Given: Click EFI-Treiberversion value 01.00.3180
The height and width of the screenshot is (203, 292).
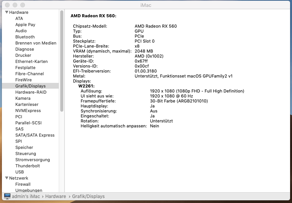Looking at the screenshot, I should (146, 71).
